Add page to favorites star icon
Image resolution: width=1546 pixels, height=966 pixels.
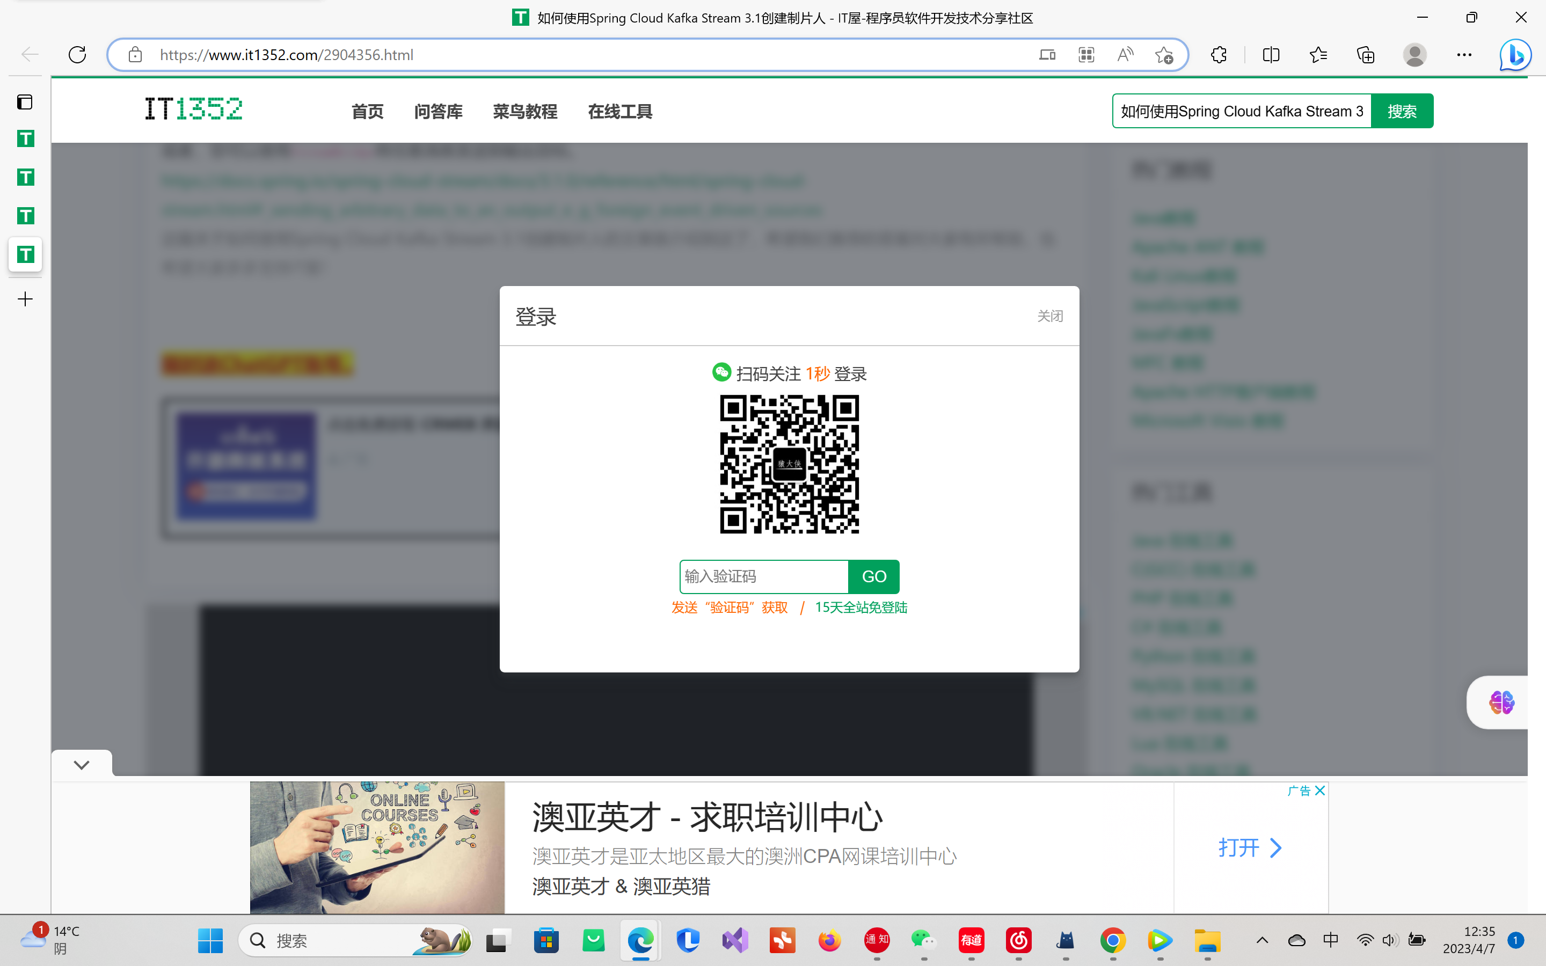(1164, 55)
